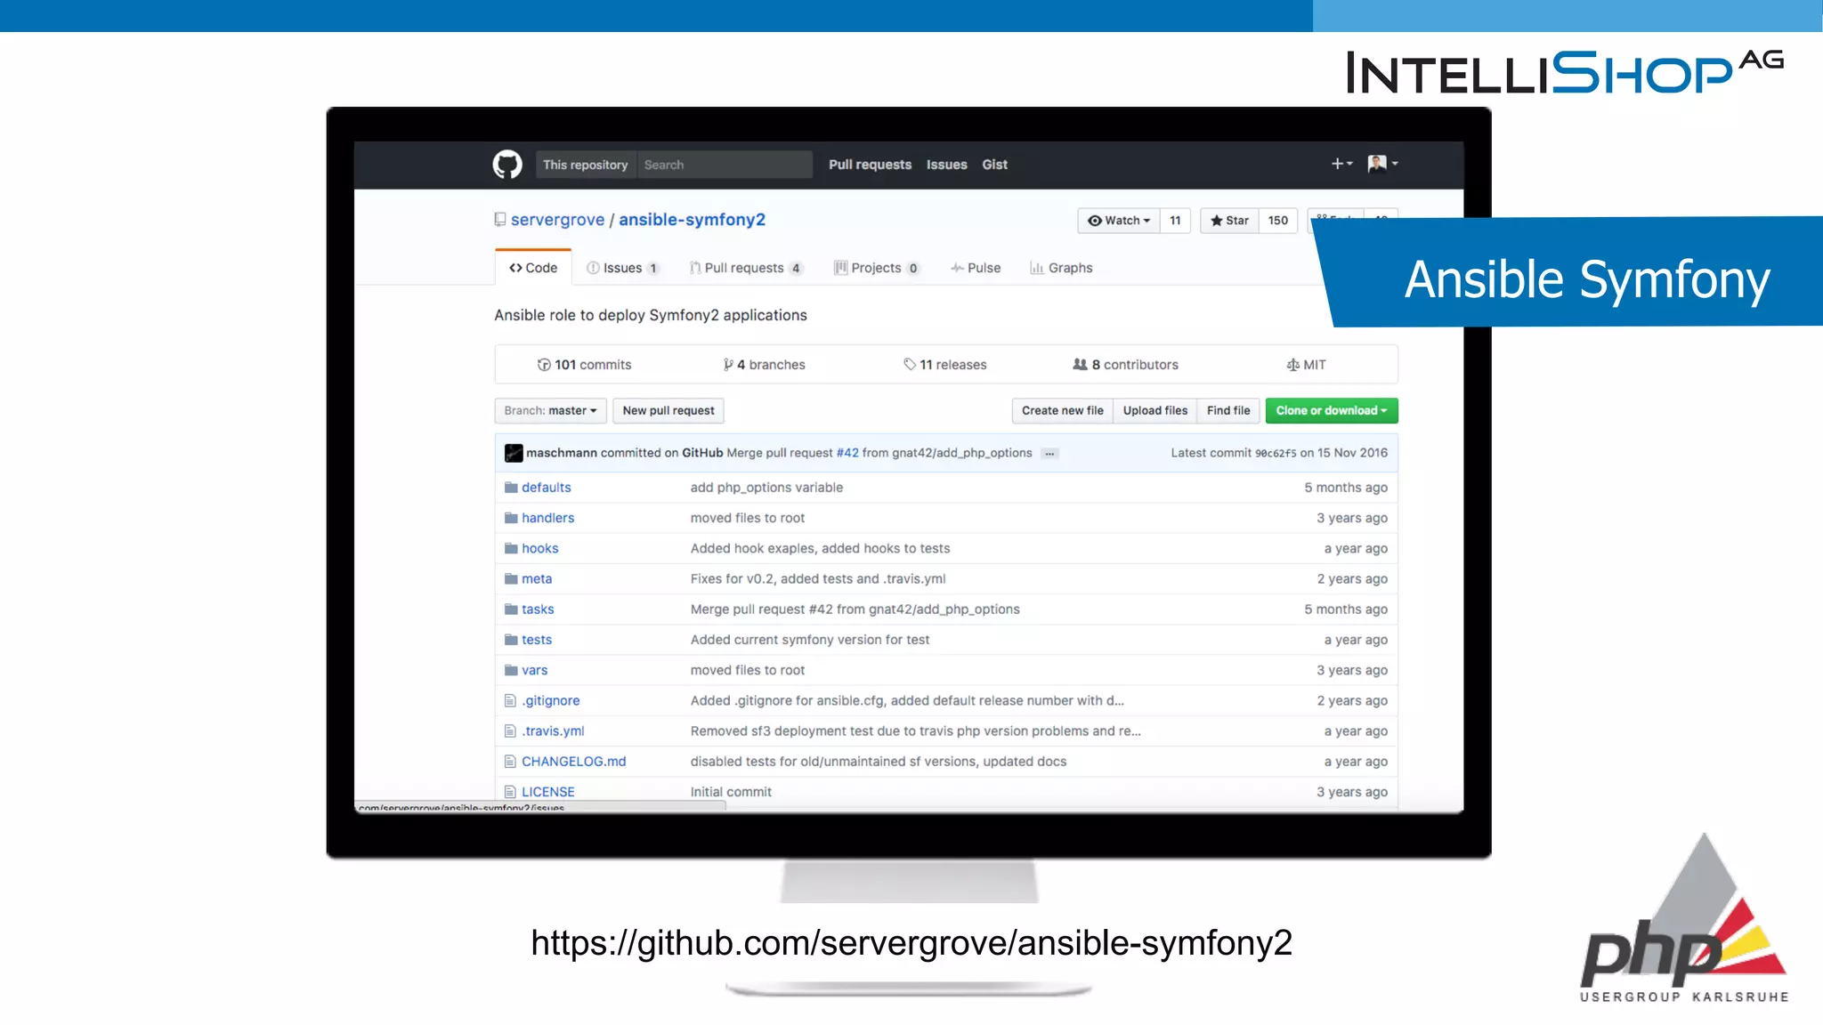
Task: Click the defaults folder icon
Action: tap(511, 488)
